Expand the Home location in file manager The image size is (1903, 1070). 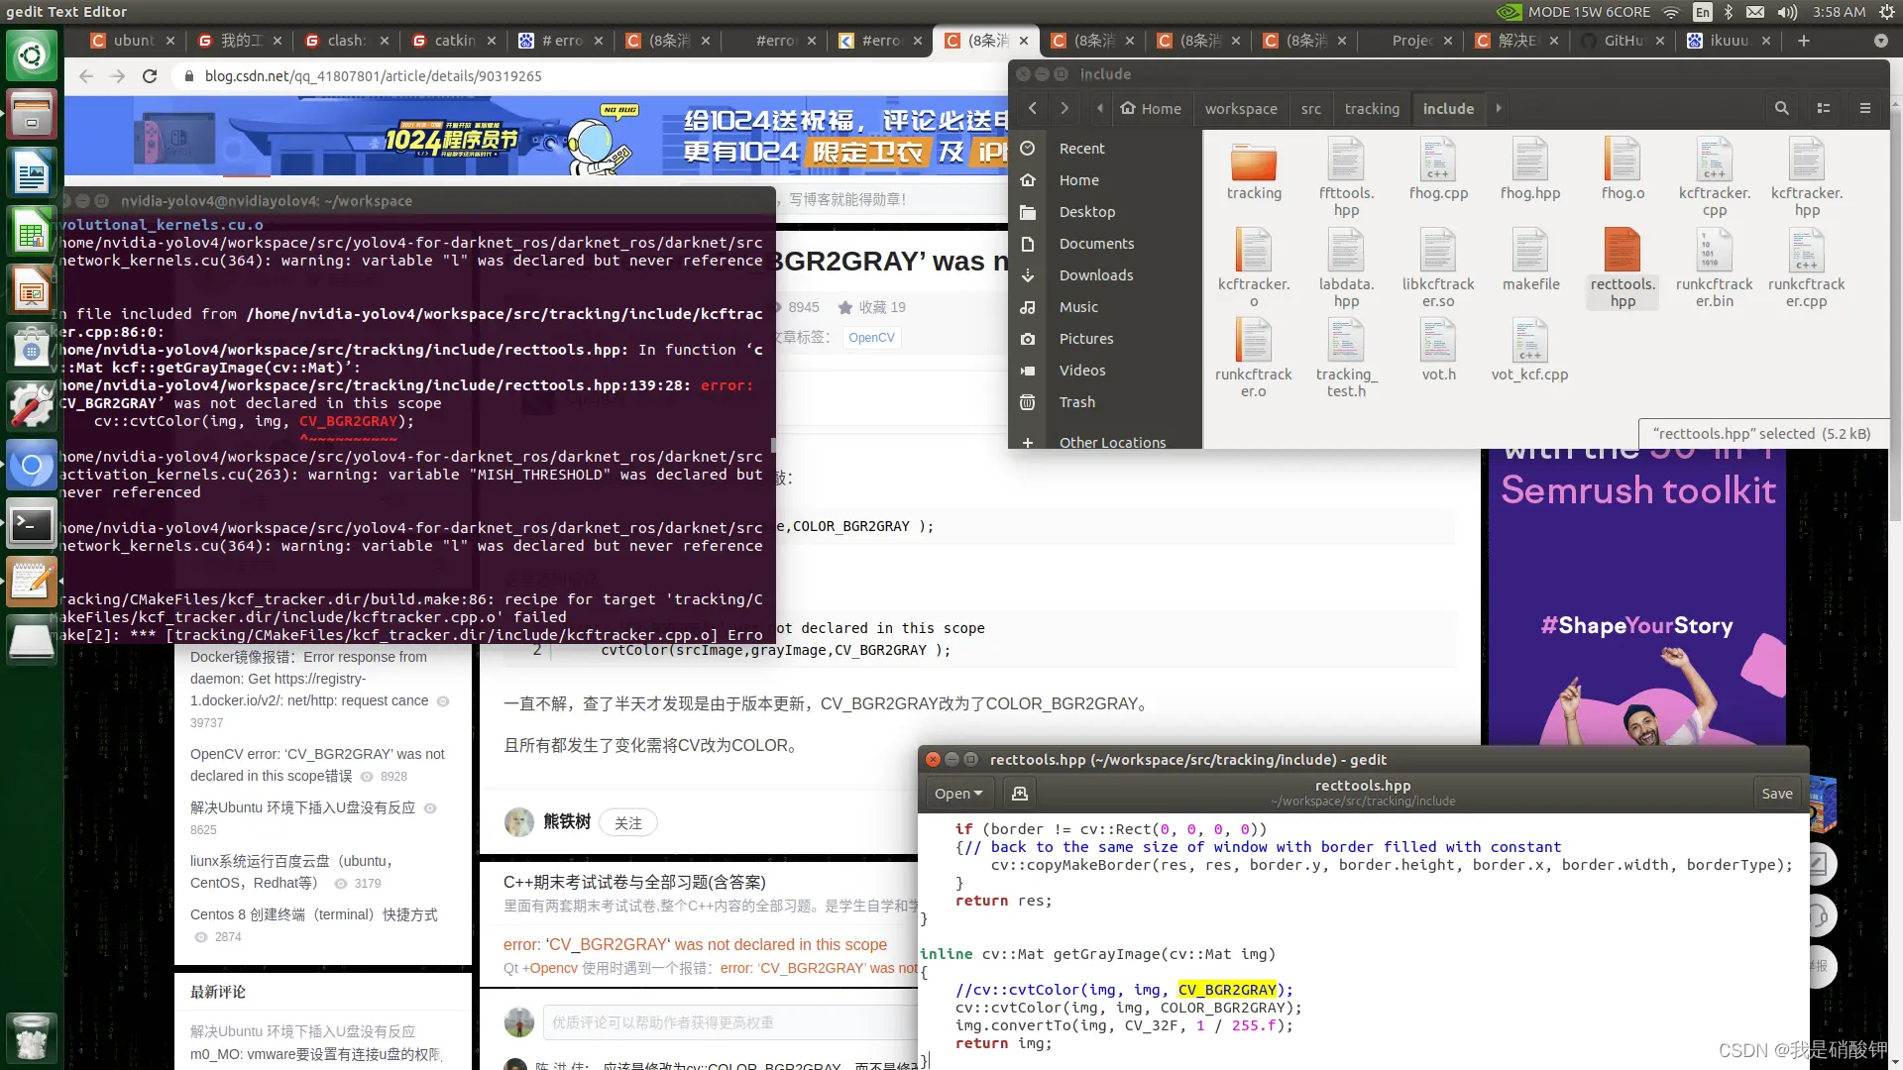(x=1079, y=179)
